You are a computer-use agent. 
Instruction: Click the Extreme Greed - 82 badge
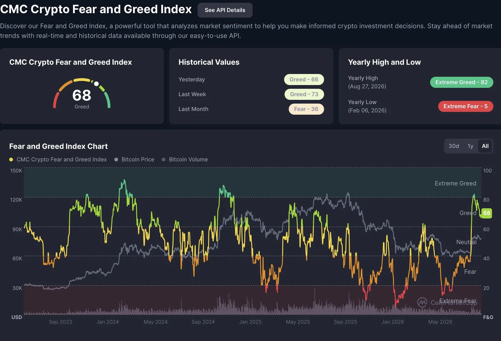point(462,82)
